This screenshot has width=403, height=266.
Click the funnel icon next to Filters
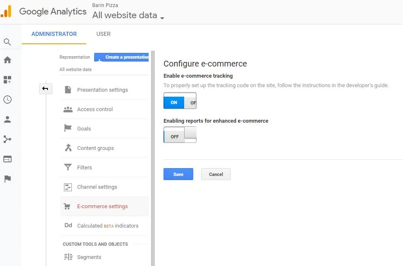[68, 167]
